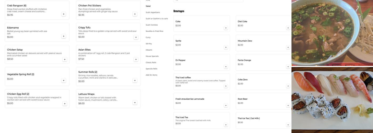This screenshot has height=133, width=373.
Task: View the soup bowl photo
Action: [332, 32]
